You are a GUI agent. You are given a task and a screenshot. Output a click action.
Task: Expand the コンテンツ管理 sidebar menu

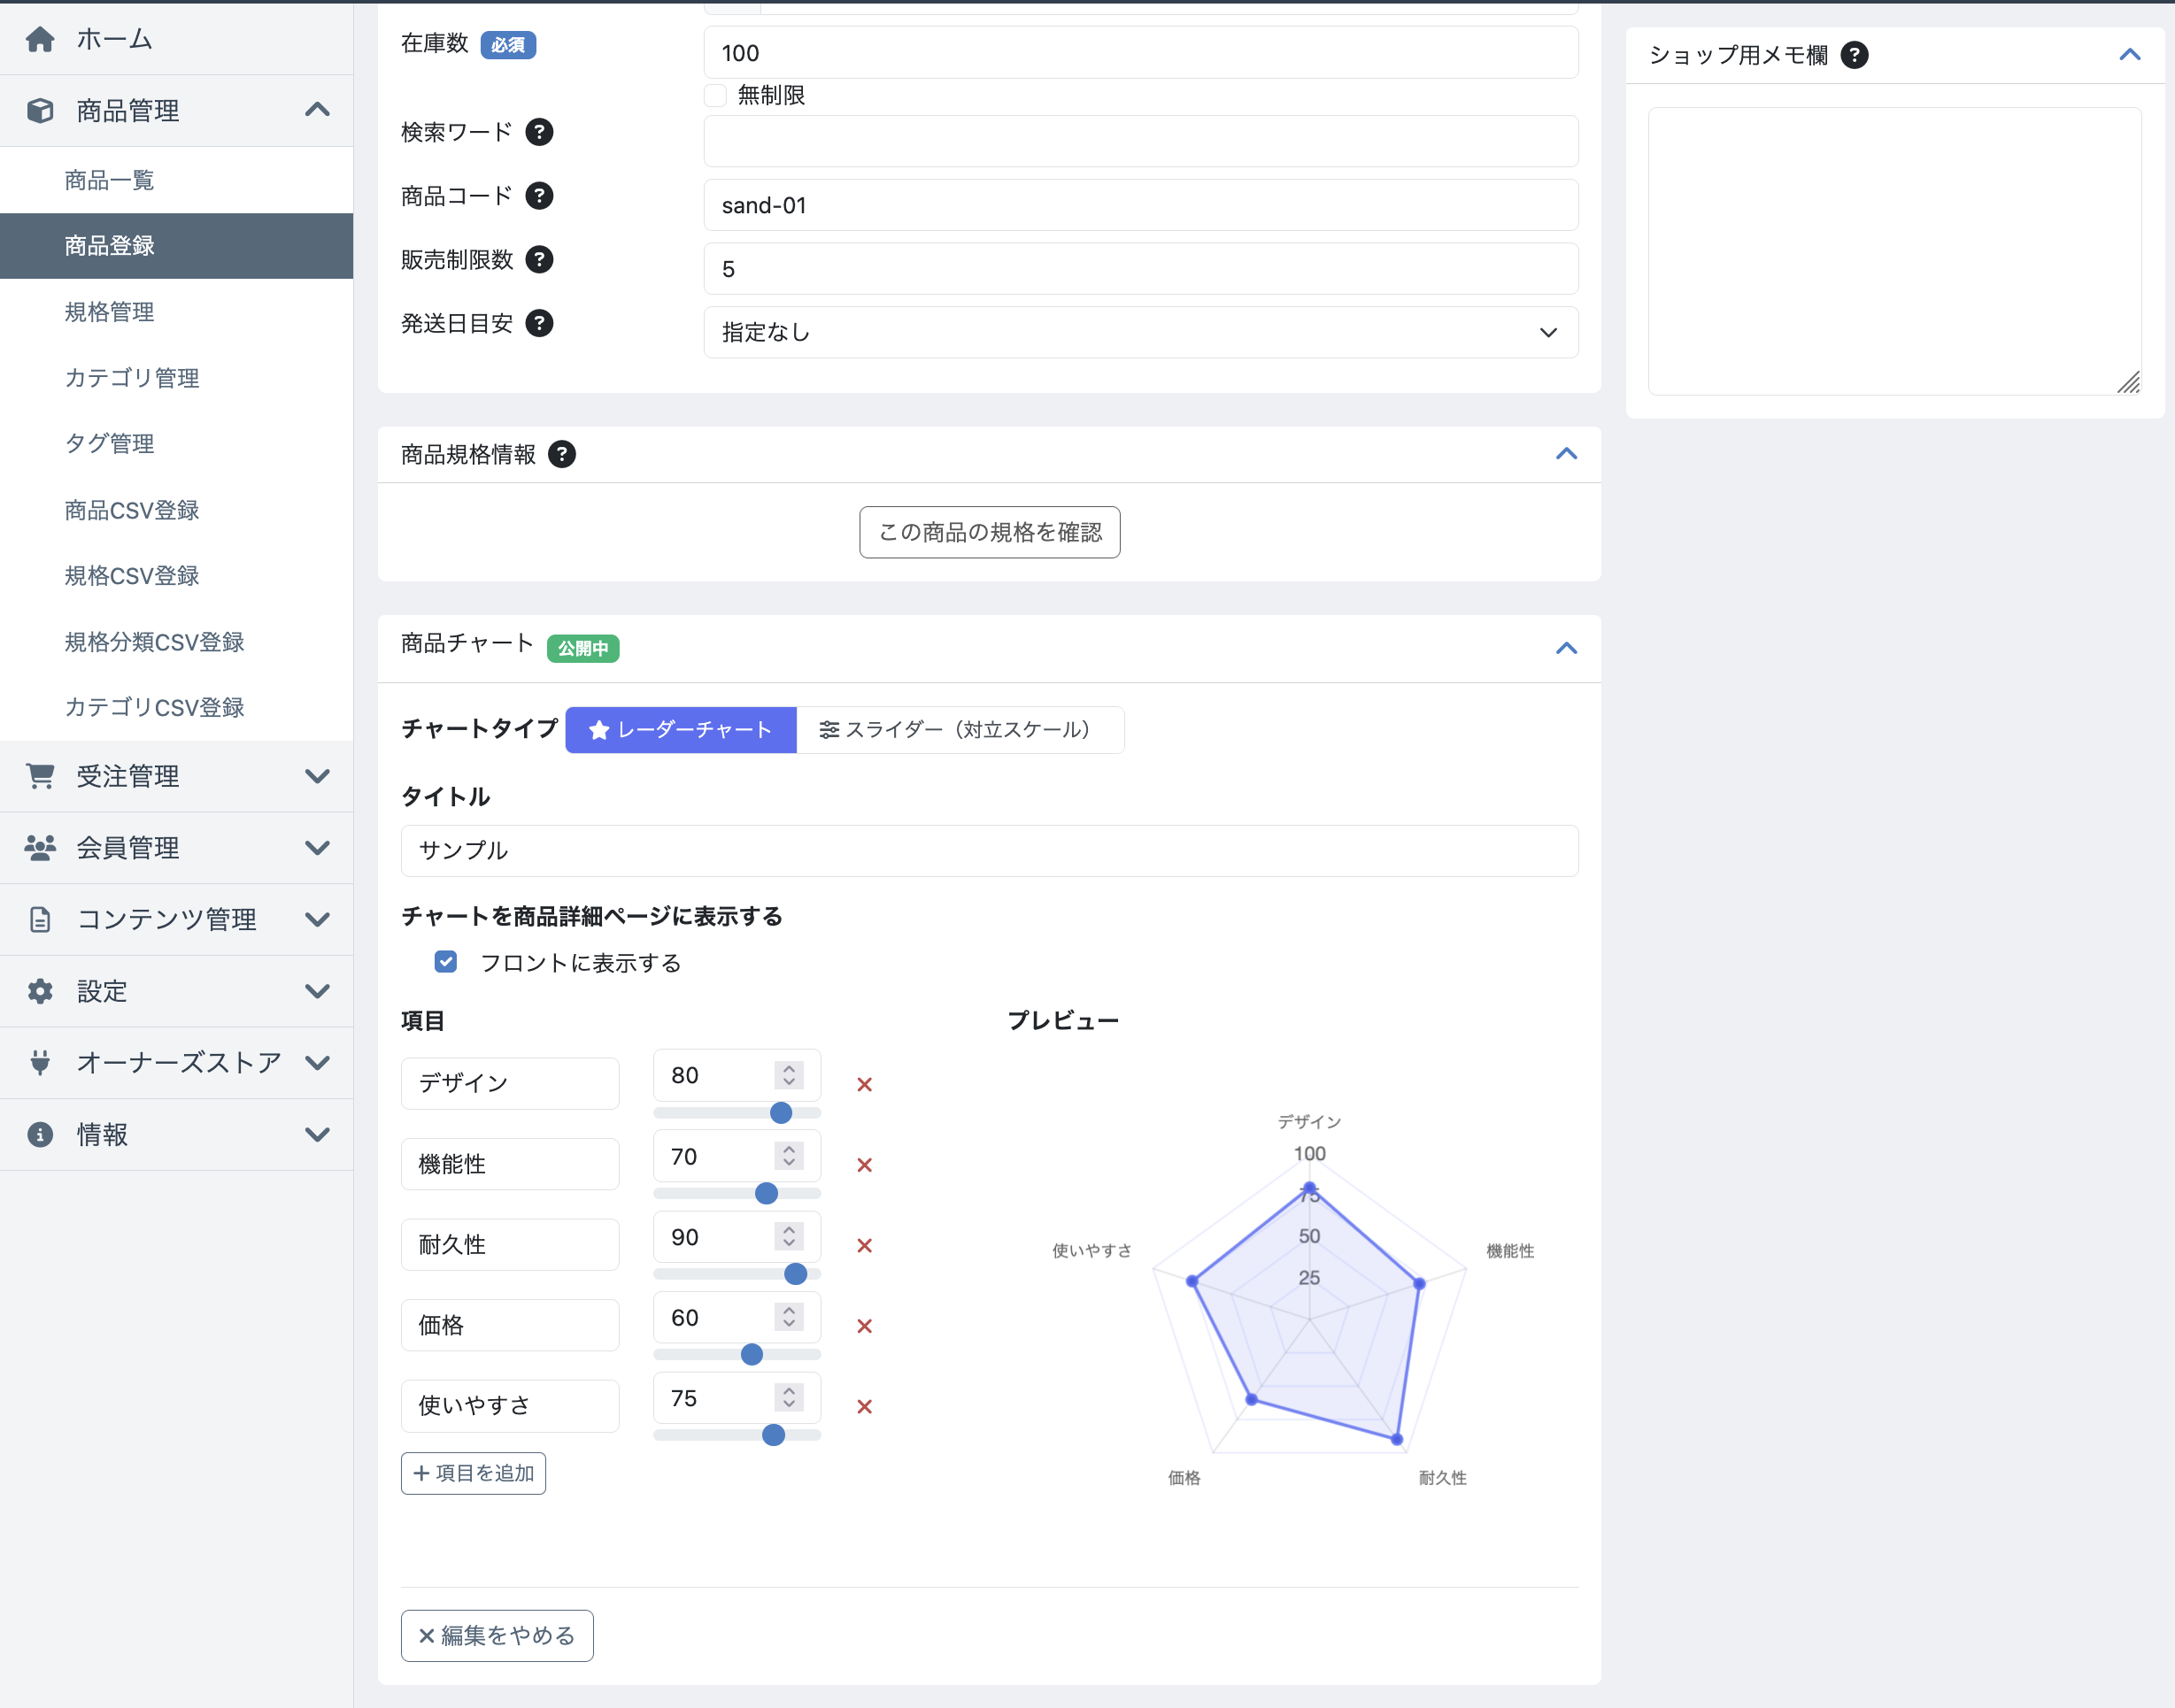coord(317,919)
